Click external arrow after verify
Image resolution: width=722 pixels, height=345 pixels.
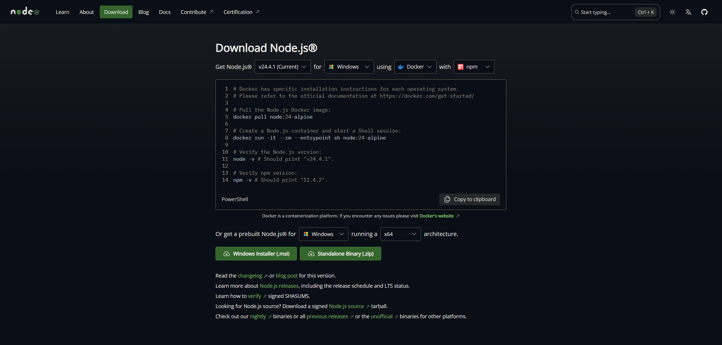(x=265, y=296)
